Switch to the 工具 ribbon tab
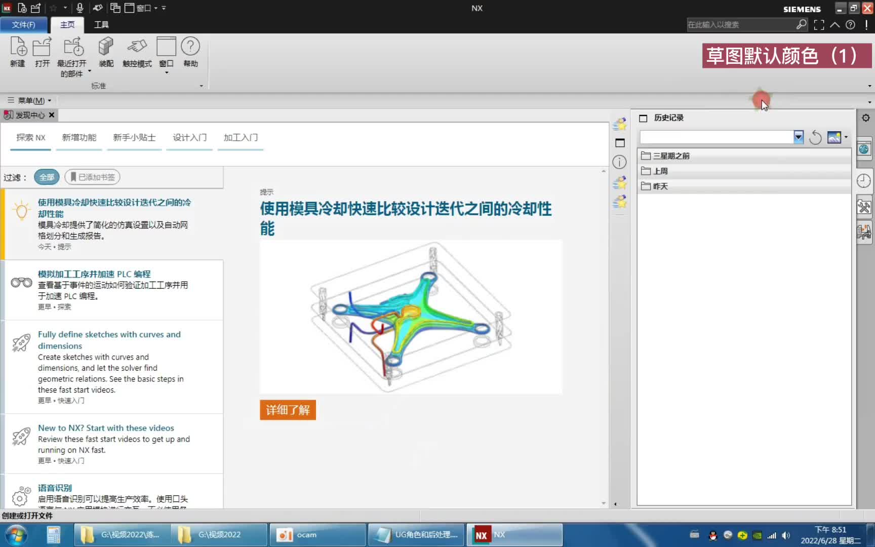 101,25
